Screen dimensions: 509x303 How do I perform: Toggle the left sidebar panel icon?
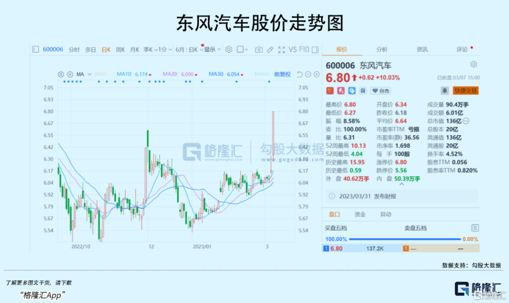tap(35, 50)
